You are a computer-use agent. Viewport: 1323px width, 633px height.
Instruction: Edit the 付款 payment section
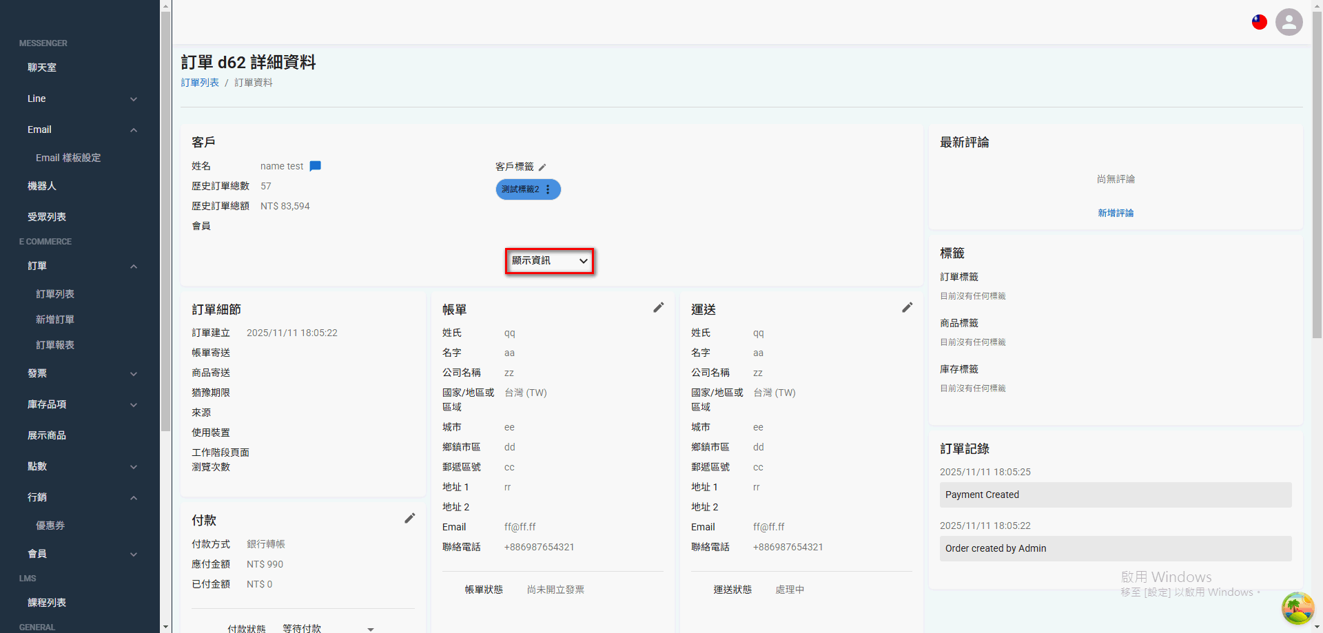pyautogui.click(x=410, y=518)
